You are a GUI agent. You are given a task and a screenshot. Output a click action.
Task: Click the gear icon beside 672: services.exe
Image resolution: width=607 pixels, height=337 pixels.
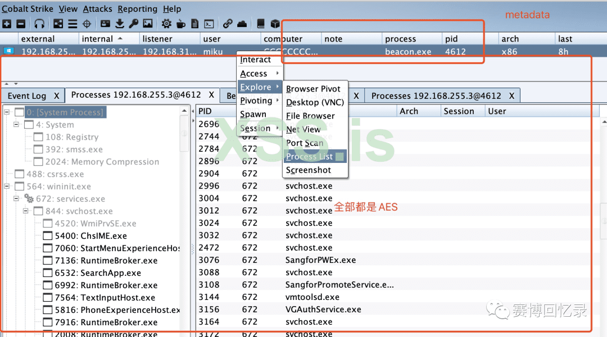[x=29, y=198]
